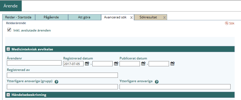Uncheck Inkl. avslutade ärenden checkbox
Screen dimensions: 241x100
tap(9, 30)
